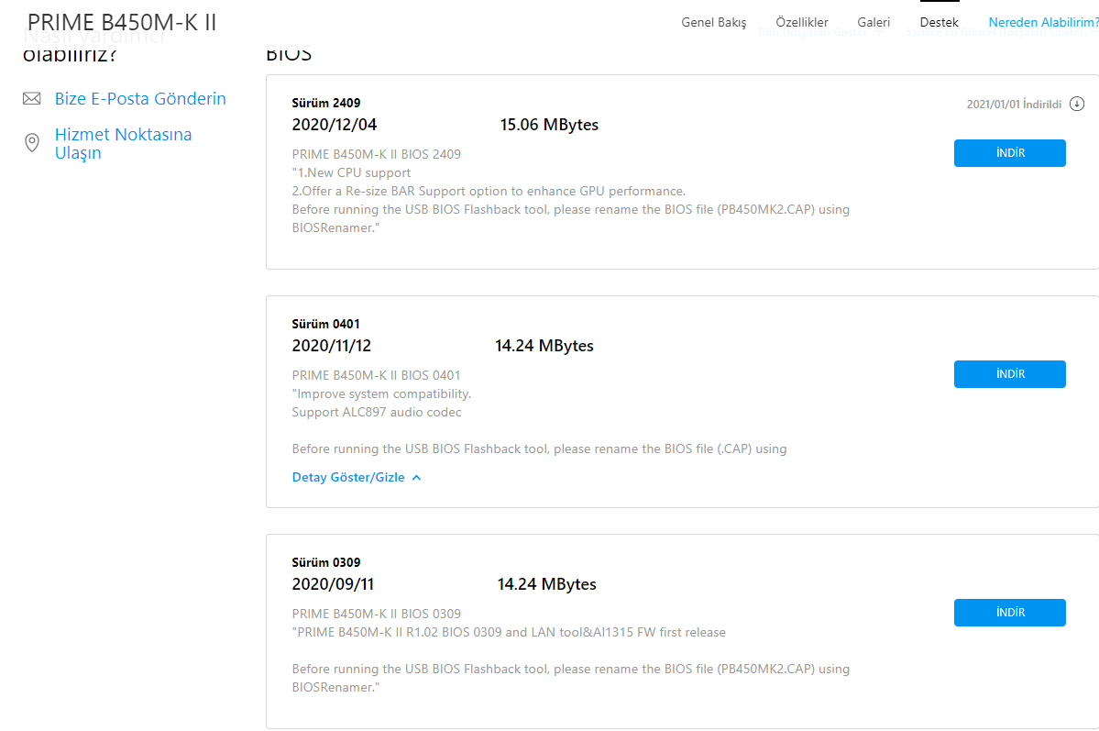This screenshot has width=1099, height=731.
Task: Click the PRIME B450M-K II product title
Action: click(122, 22)
